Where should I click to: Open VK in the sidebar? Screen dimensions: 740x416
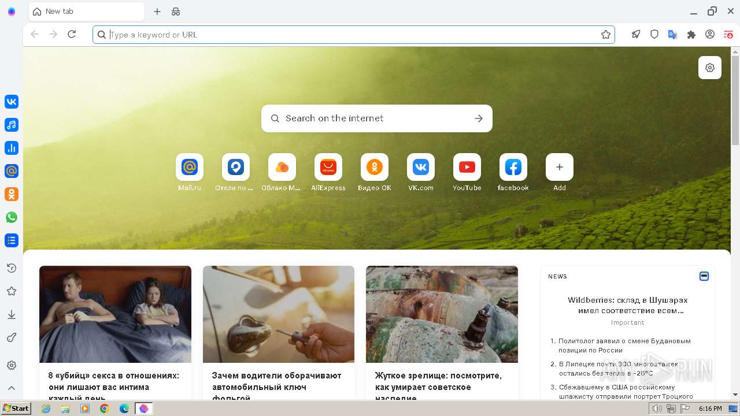pyautogui.click(x=12, y=102)
